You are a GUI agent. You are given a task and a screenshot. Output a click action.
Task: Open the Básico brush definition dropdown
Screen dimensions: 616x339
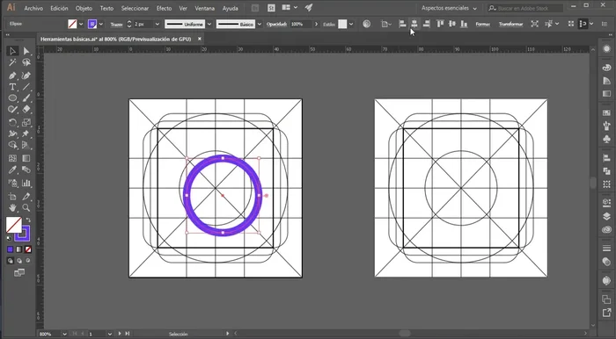tap(259, 24)
